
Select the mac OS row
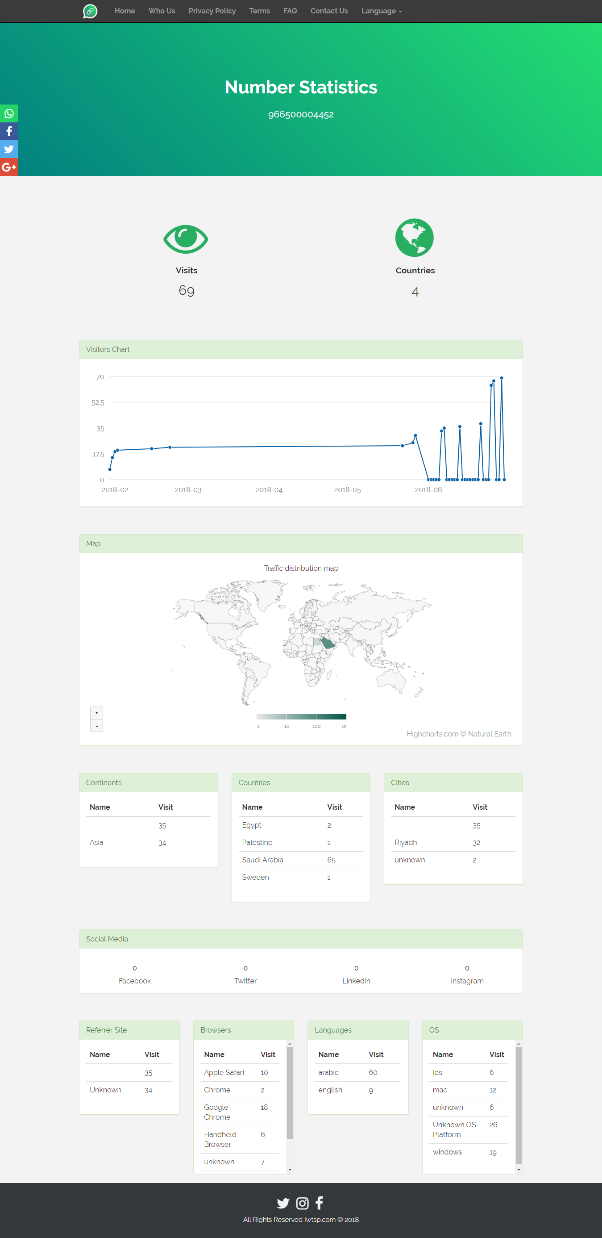click(x=469, y=1091)
